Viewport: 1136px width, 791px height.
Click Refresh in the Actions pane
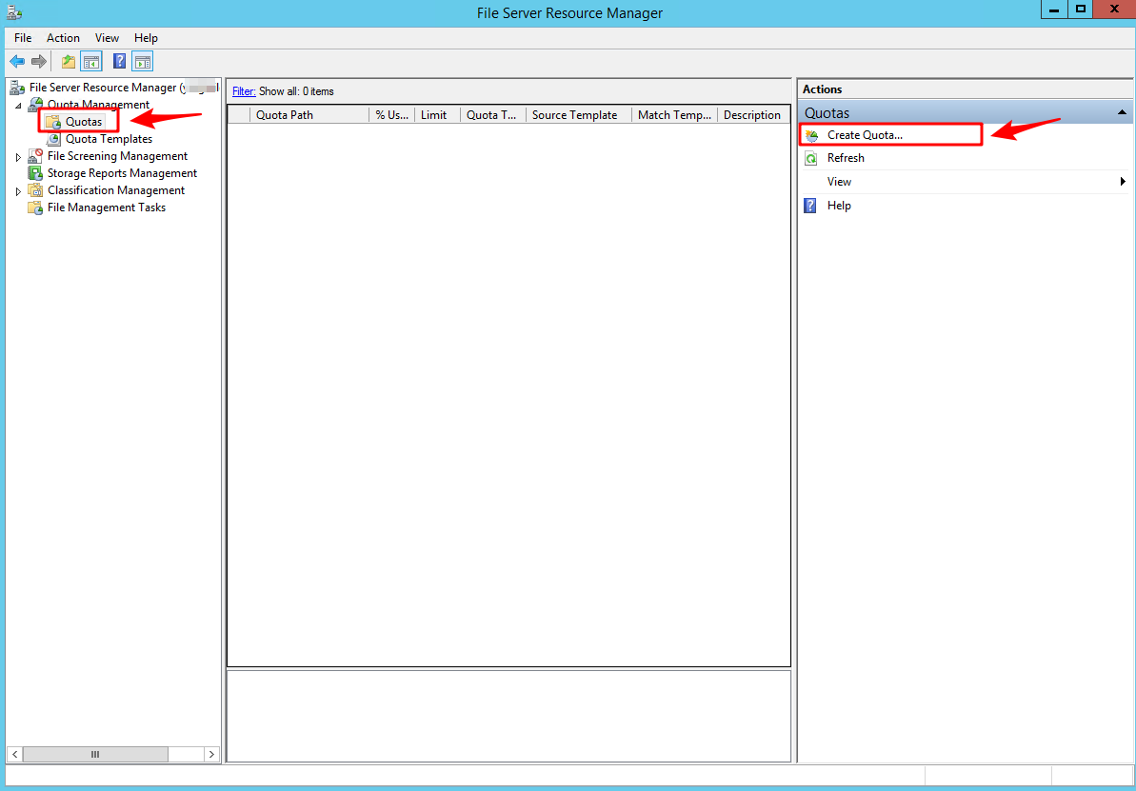coord(846,158)
